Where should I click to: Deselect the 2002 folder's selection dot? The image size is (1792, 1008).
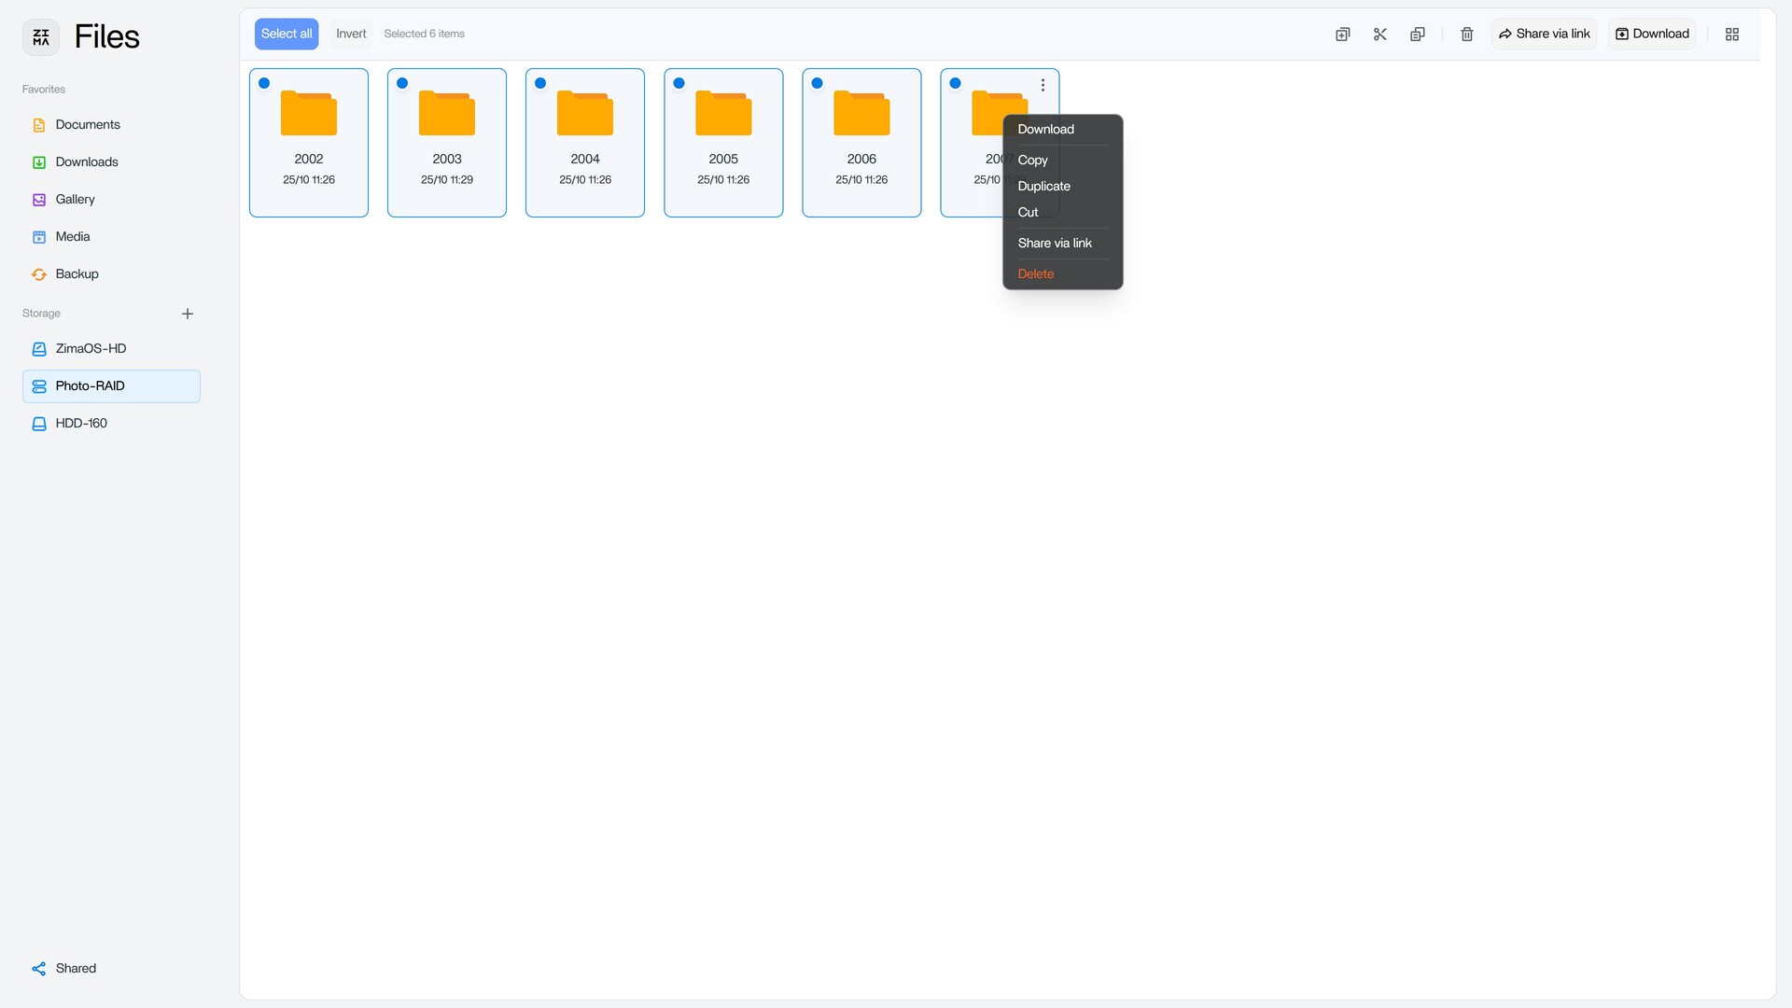point(264,83)
